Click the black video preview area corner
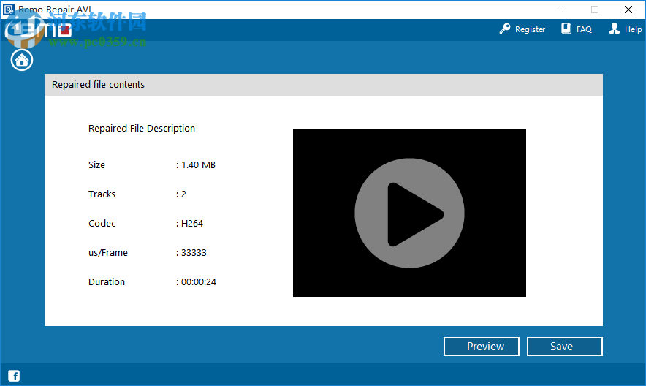Image resolution: width=646 pixels, height=386 pixels. tap(301, 136)
